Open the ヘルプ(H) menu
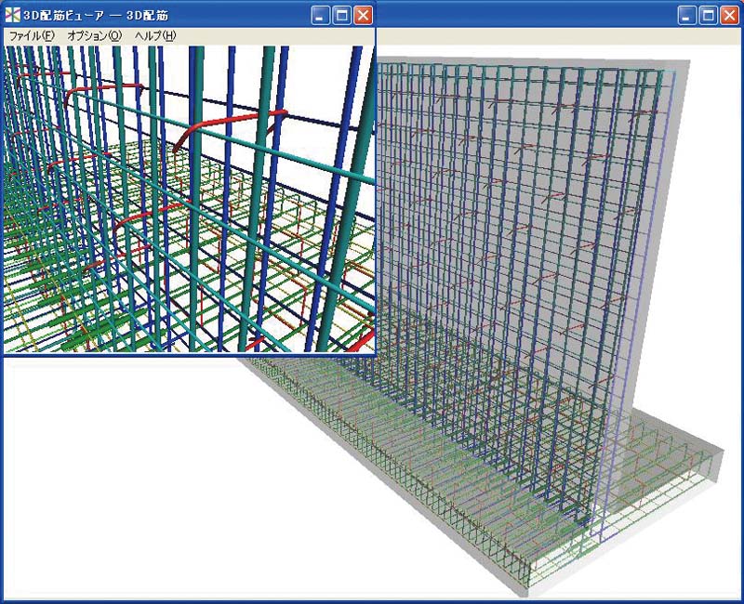The width and height of the screenshot is (744, 604). pos(155,35)
